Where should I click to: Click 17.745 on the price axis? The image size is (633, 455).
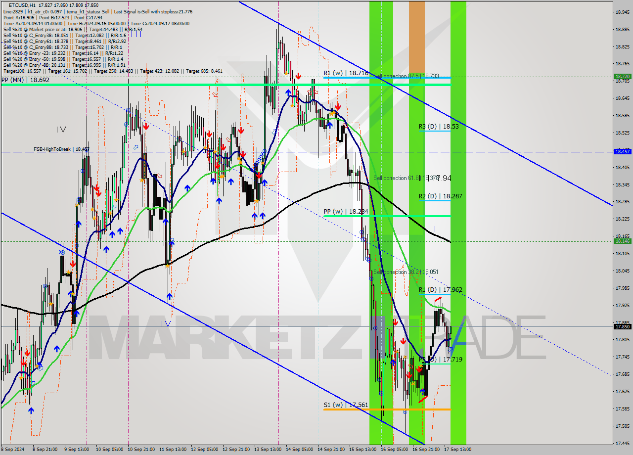coord(622,357)
